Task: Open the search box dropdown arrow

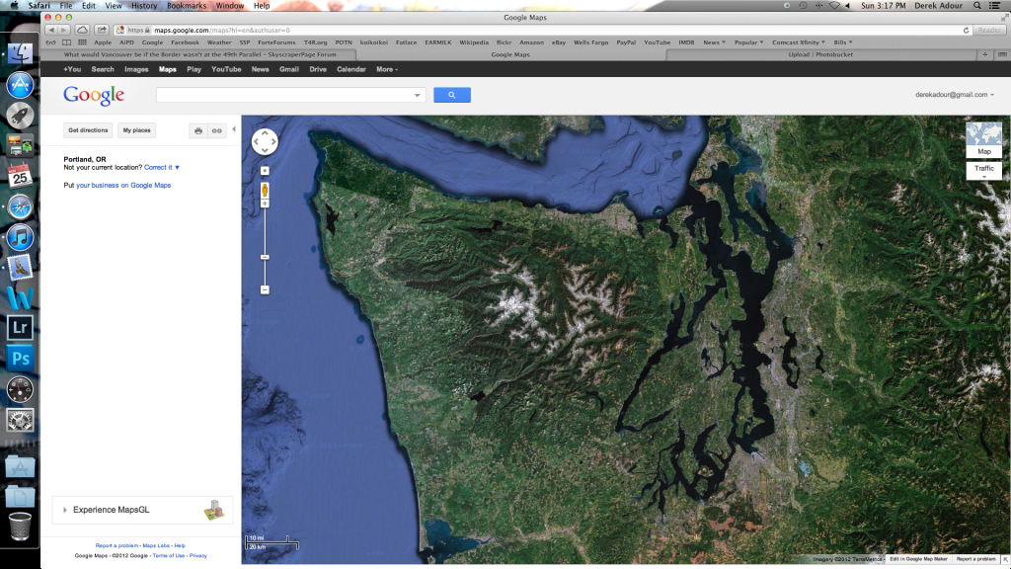Action: pyautogui.click(x=418, y=95)
